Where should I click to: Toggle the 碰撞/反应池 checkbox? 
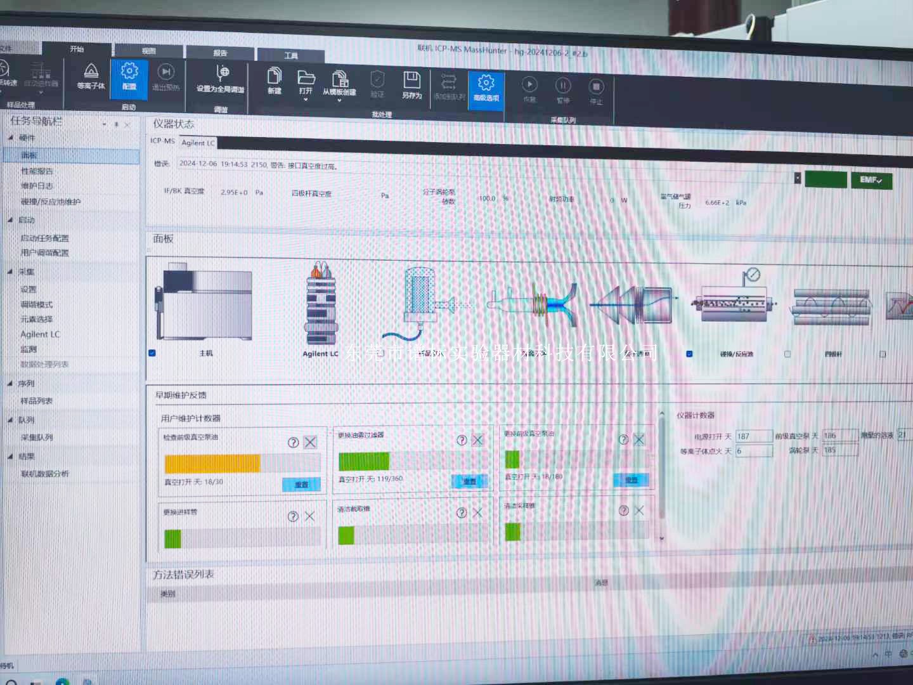click(689, 354)
